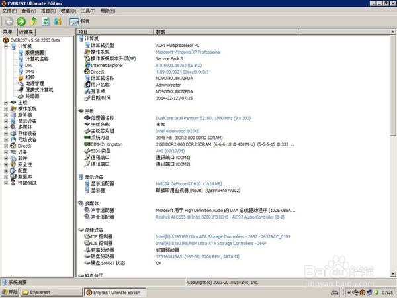Open Realtek ALC655 audio controller link
This screenshot has width=397, height=298.
[x=220, y=217]
